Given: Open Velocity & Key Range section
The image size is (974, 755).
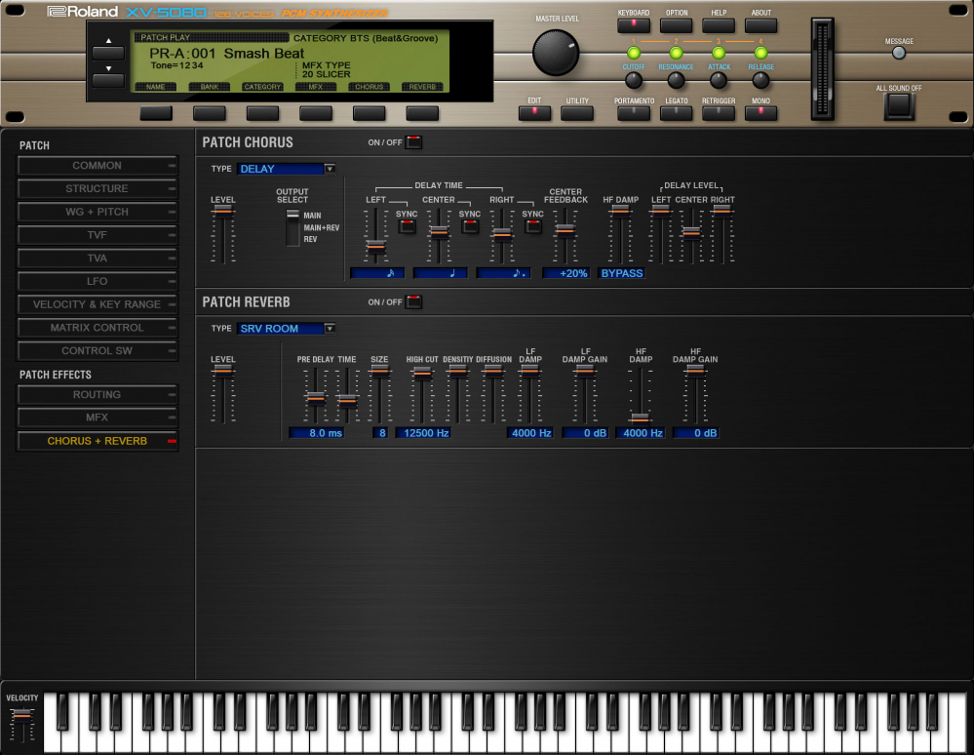Looking at the screenshot, I should (x=97, y=304).
